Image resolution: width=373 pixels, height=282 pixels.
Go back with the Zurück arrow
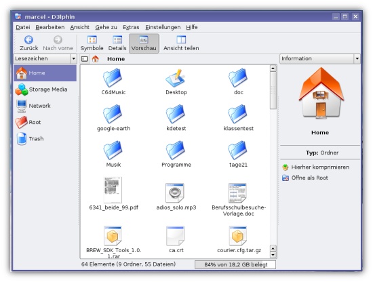click(x=28, y=43)
